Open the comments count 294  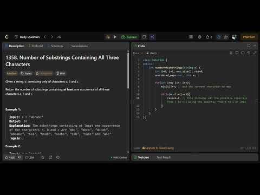point(30,158)
